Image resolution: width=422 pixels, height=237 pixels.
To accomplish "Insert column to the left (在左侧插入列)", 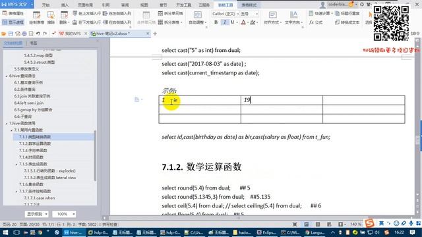I will pos(117,13).
